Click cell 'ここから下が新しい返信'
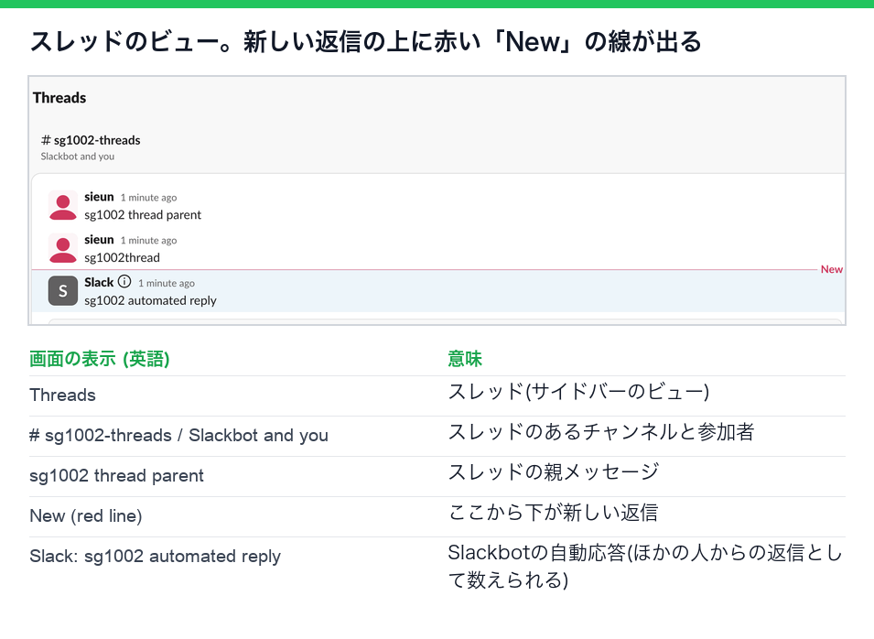 554,513
